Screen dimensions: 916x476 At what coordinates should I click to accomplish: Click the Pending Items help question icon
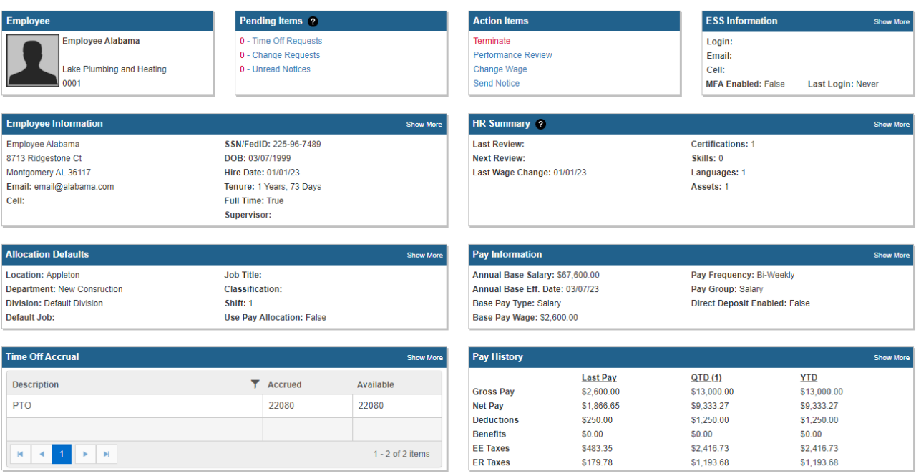click(313, 21)
